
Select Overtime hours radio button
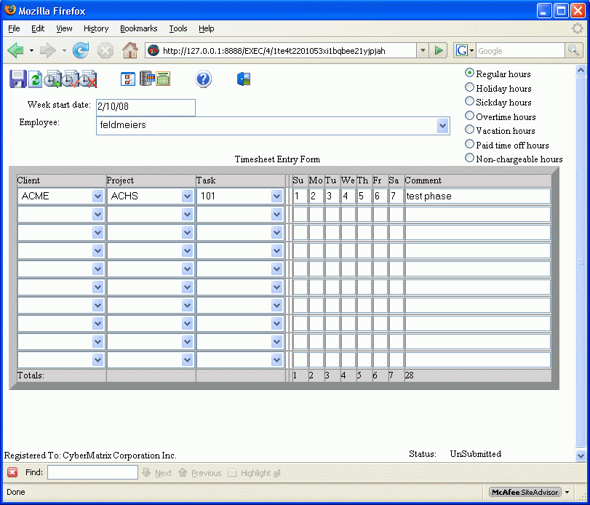click(x=469, y=116)
